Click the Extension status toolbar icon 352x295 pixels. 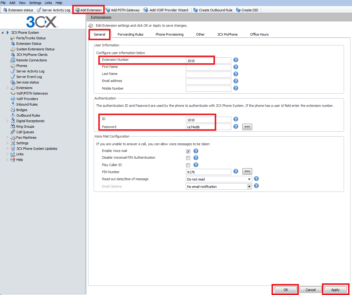pos(5,10)
